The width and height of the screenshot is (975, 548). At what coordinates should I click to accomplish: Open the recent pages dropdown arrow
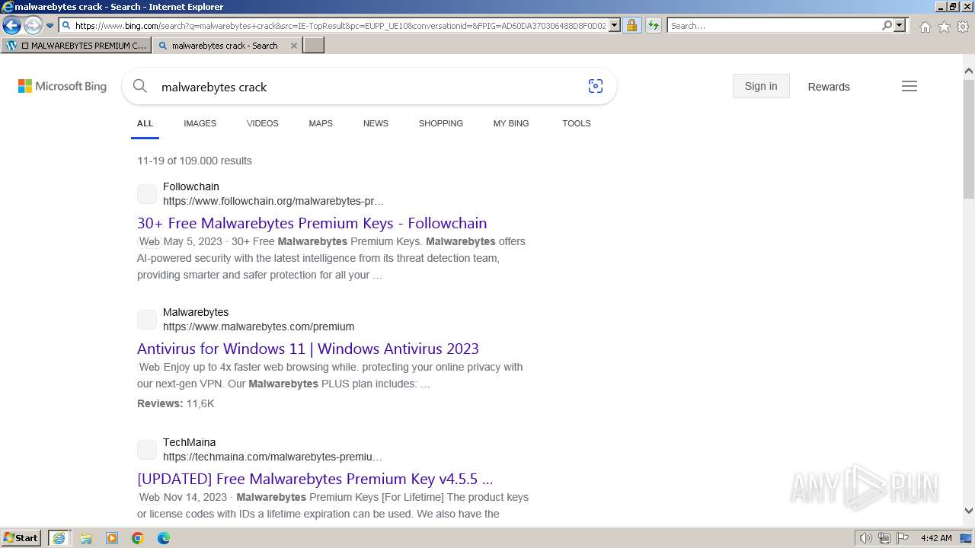(x=50, y=26)
